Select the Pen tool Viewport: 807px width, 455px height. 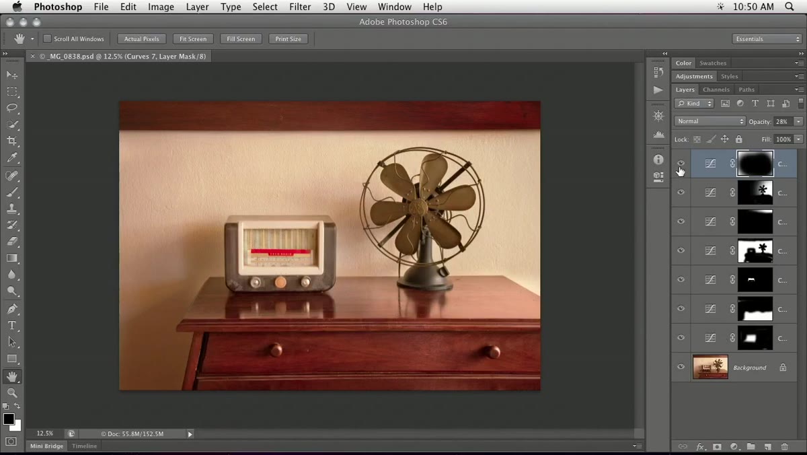pyautogui.click(x=12, y=309)
